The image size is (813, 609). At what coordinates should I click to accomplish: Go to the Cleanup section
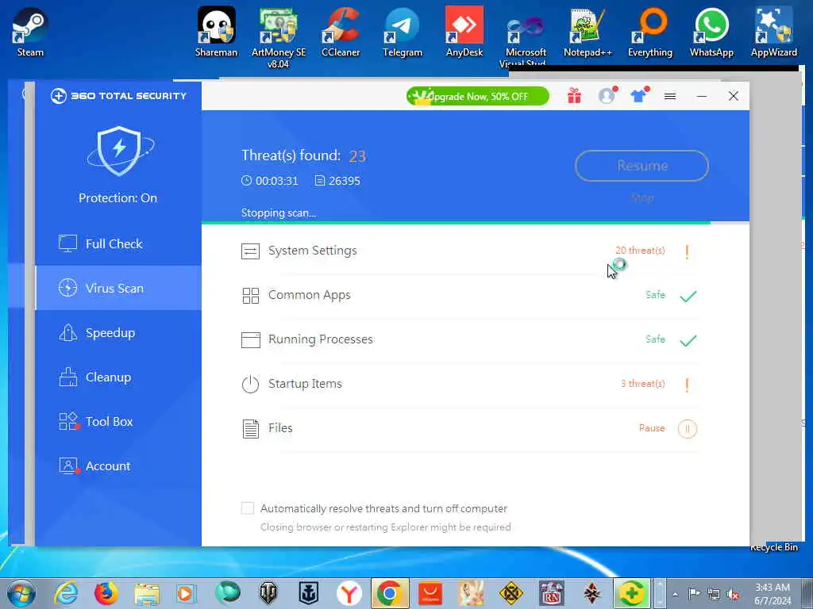point(118,377)
